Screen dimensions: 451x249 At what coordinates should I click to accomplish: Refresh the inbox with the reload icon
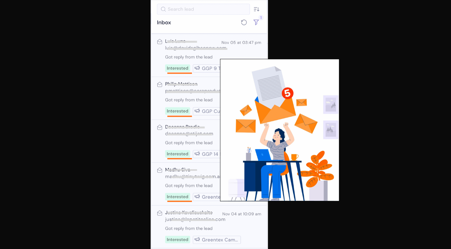244,23
